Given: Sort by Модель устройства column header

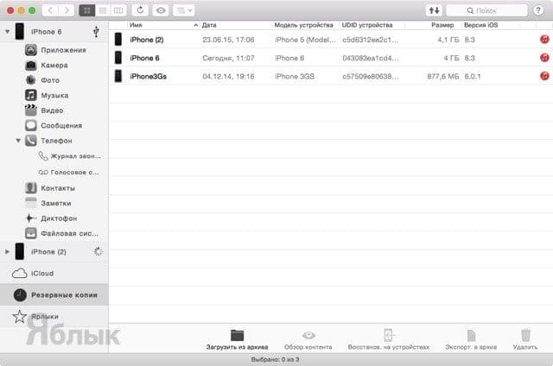Looking at the screenshot, I should tap(303, 25).
